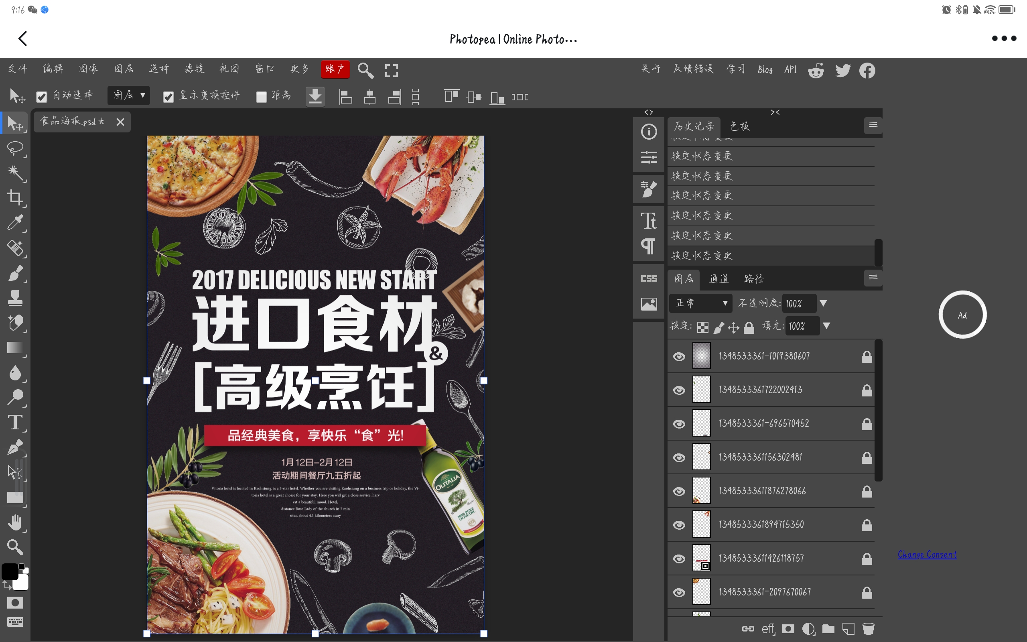This screenshot has width=1027, height=642.
Task: Open layer effects 'eff' button
Action: coord(768,629)
